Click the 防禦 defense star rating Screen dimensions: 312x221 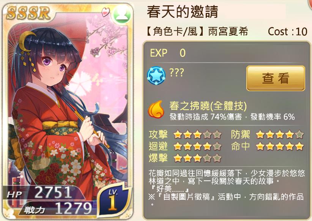pyautogui.click(x=280, y=135)
